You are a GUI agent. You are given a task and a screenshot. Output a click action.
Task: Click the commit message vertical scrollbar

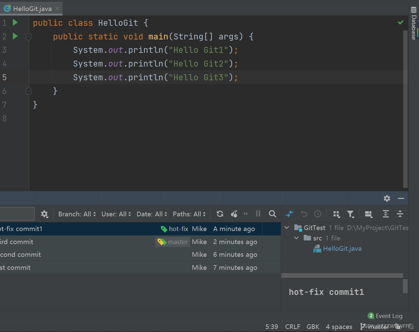point(405,286)
